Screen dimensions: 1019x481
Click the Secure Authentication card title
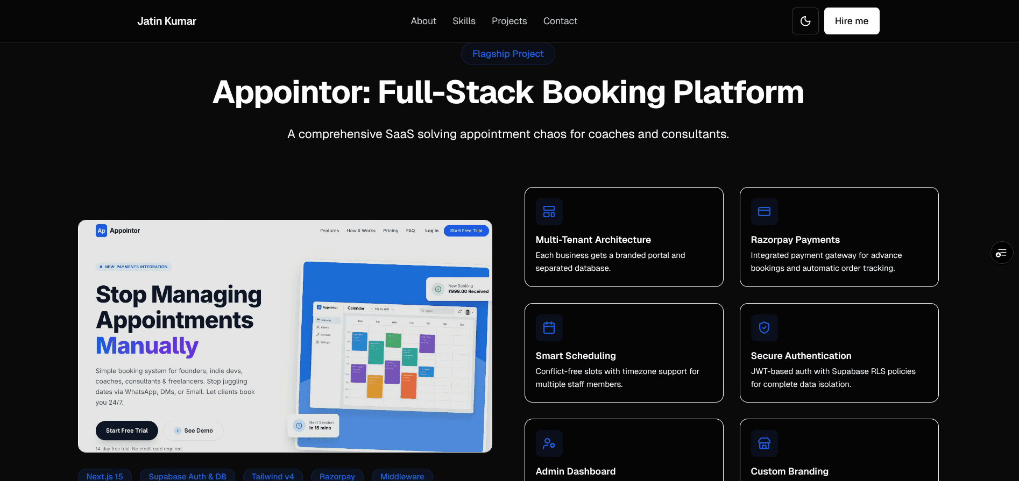pos(801,356)
